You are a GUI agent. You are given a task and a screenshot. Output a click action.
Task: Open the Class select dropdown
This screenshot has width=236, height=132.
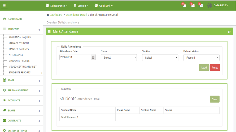[x=119, y=58]
